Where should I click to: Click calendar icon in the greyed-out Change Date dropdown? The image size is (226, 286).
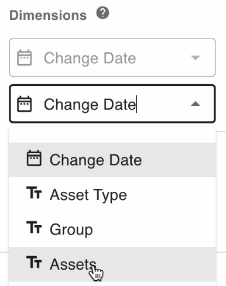(x=25, y=57)
